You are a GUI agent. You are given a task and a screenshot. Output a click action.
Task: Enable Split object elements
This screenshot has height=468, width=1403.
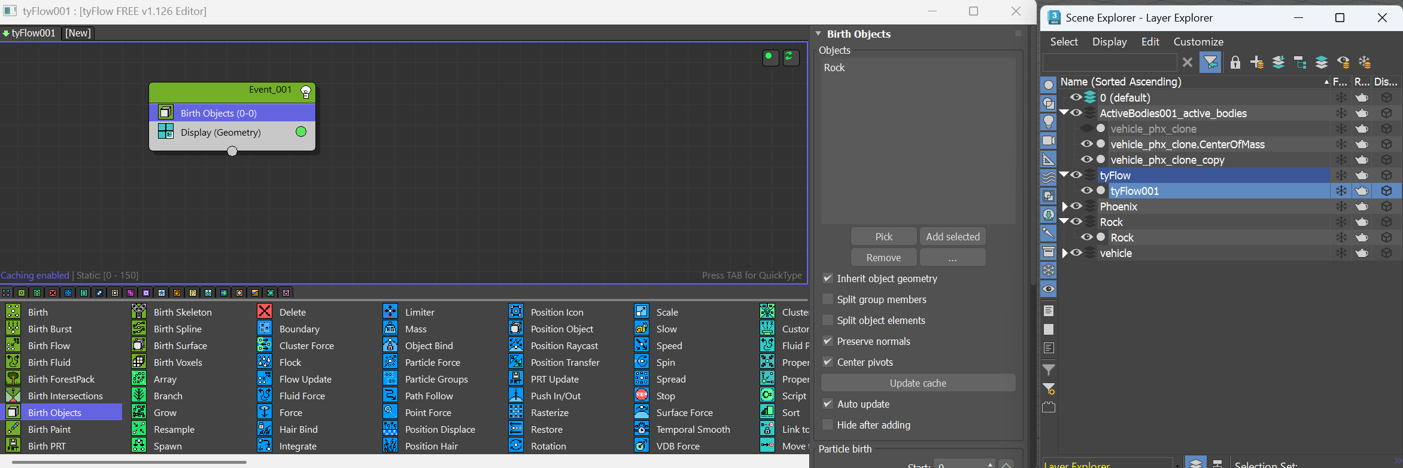click(828, 320)
